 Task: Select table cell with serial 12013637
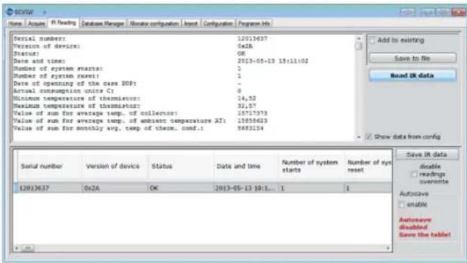point(49,188)
